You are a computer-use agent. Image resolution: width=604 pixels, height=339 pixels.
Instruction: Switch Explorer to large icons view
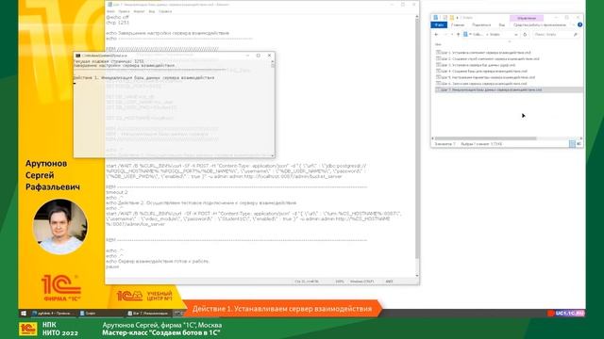(x=579, y=144)
